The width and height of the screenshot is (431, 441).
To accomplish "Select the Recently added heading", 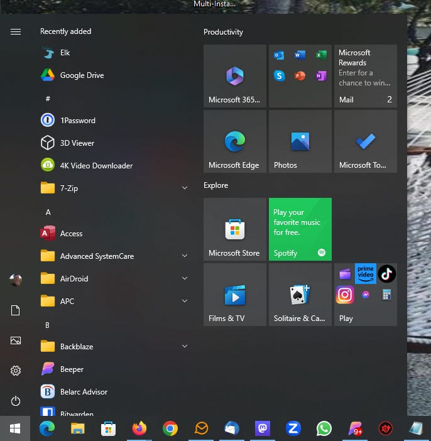I will (65, 31).
